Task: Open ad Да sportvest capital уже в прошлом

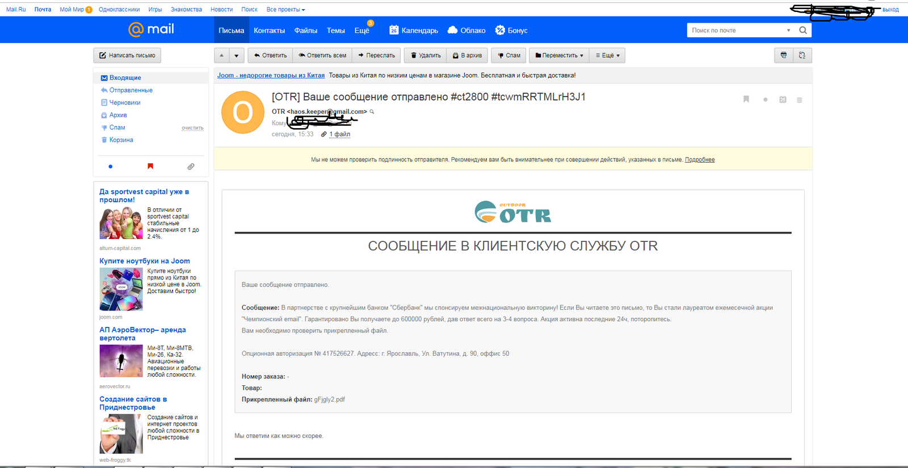Action: 144,195
